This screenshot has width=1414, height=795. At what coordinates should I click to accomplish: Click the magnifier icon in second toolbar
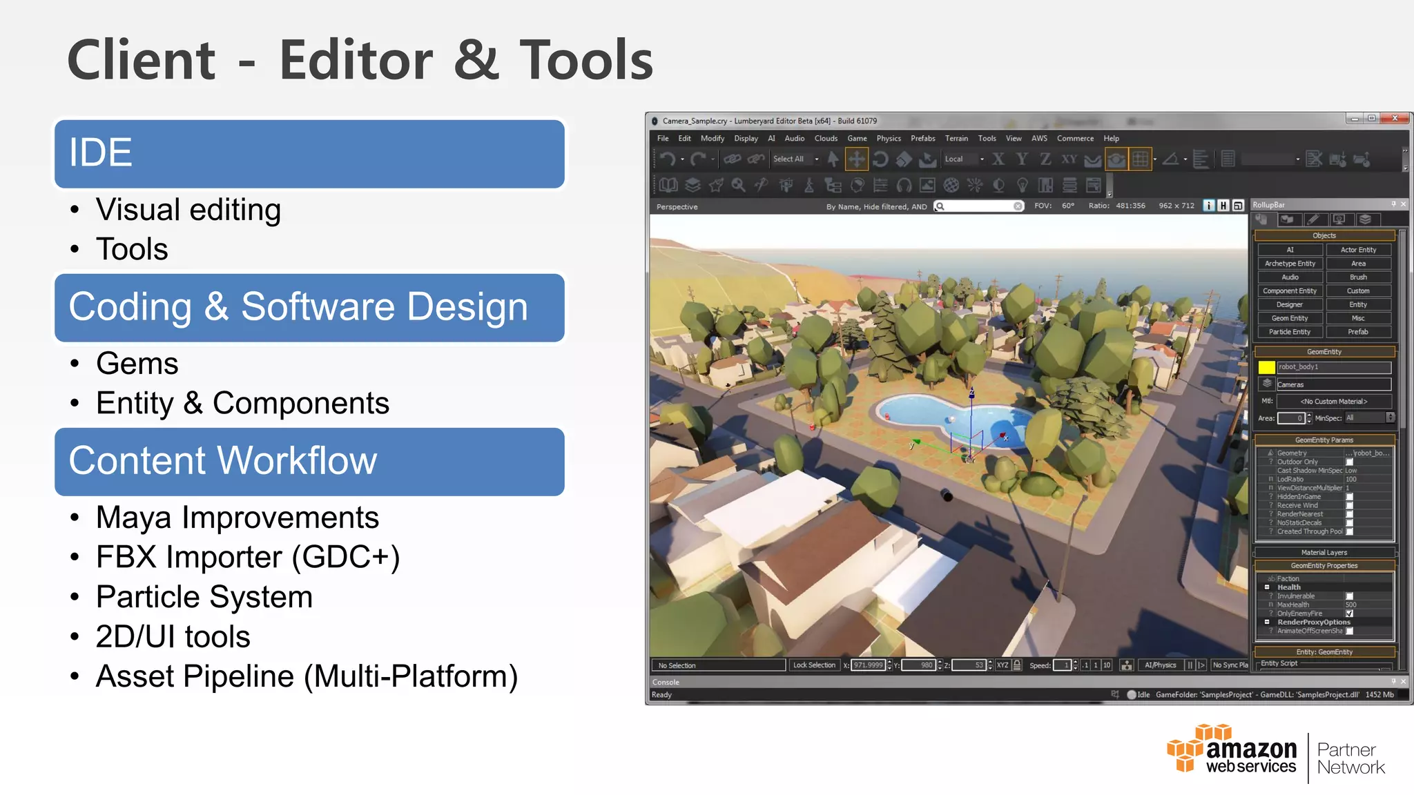(738, 185)
